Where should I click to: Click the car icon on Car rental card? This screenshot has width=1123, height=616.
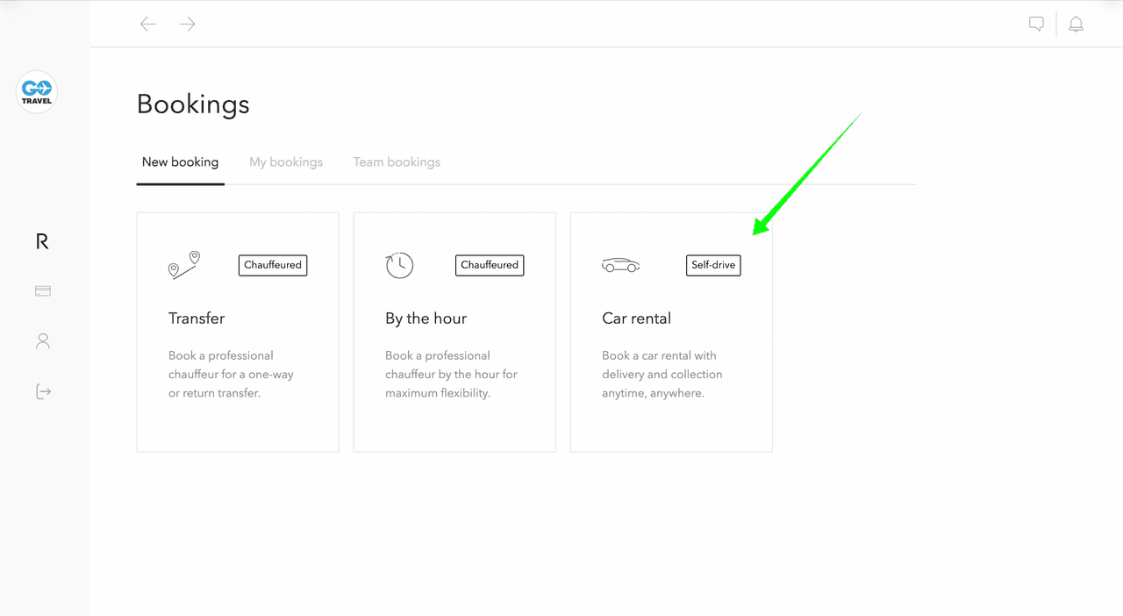point(620,265)
